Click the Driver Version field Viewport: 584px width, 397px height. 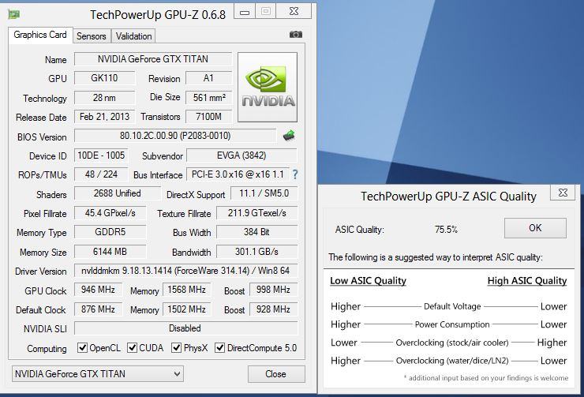pos(185,271)
